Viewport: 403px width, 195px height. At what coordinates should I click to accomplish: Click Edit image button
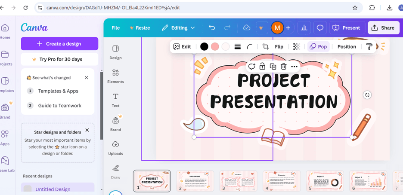(x=182, y=47)
